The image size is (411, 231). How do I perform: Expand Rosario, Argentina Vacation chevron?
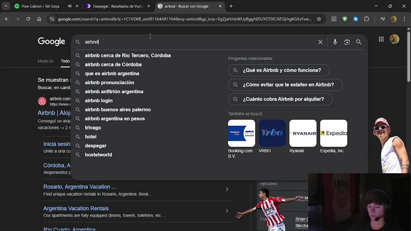pos(227,190)
